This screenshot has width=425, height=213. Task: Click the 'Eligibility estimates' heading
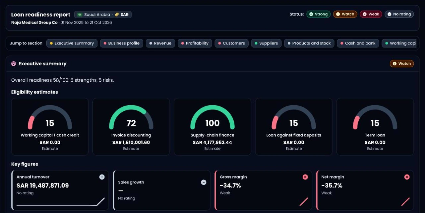pos(34,92)
